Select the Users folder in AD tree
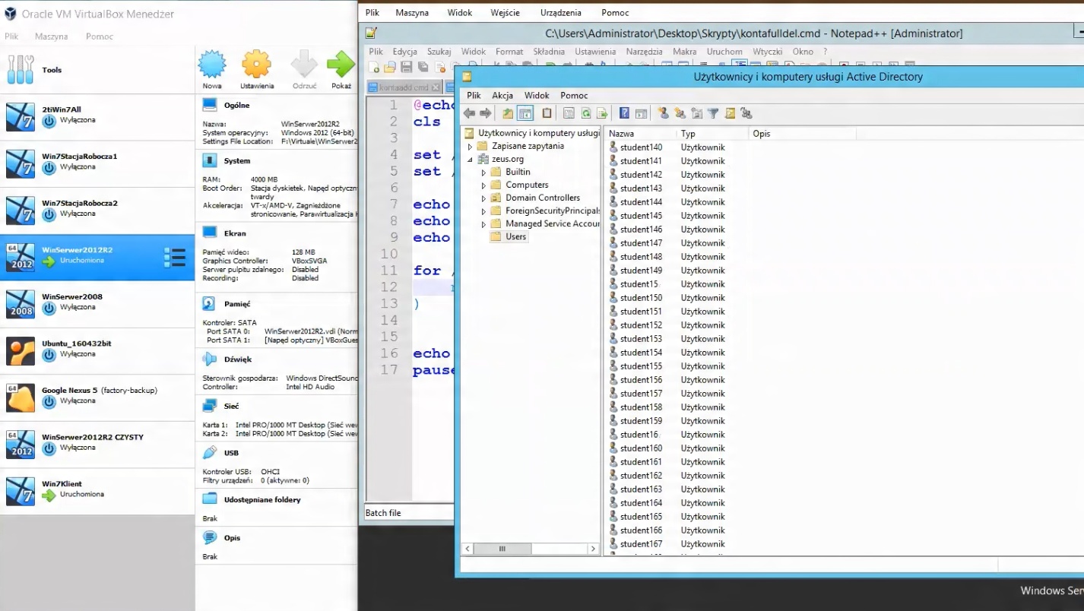The height and width of the screenshot is (611, 1084). 515,236
